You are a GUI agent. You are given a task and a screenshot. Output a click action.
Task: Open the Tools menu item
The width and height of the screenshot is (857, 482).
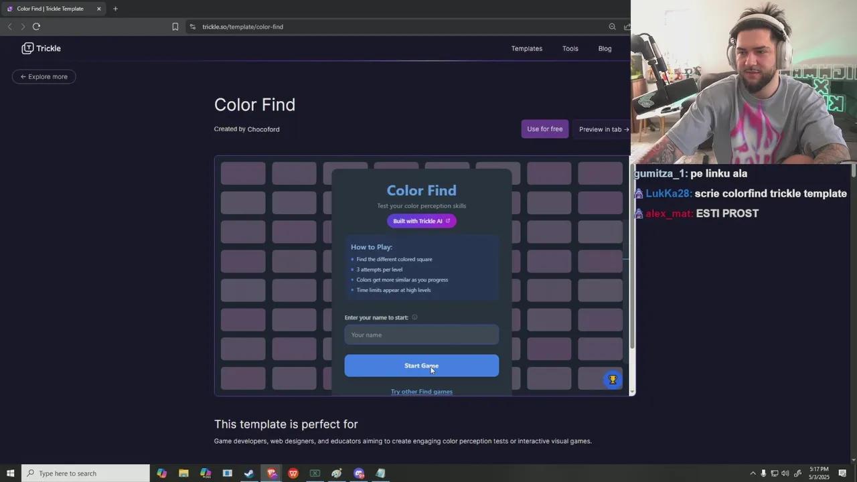570,48
